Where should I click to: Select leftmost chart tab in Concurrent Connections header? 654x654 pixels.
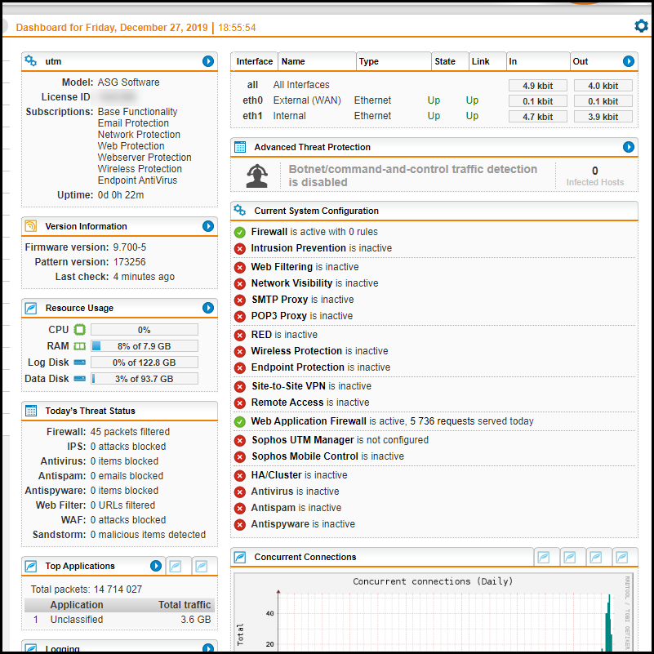(544, 557)
